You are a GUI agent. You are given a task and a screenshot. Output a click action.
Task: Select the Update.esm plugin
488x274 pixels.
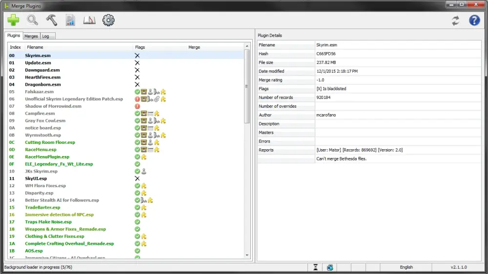pyautogui.click(x=38, y=63)
